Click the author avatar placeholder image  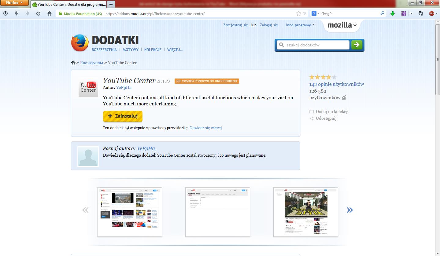click(x=88, y=156)
